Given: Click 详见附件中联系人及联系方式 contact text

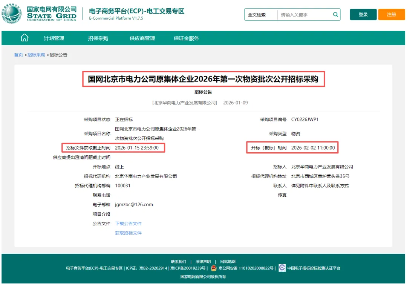Looking at the screenshot, I should tap(320, 185).
